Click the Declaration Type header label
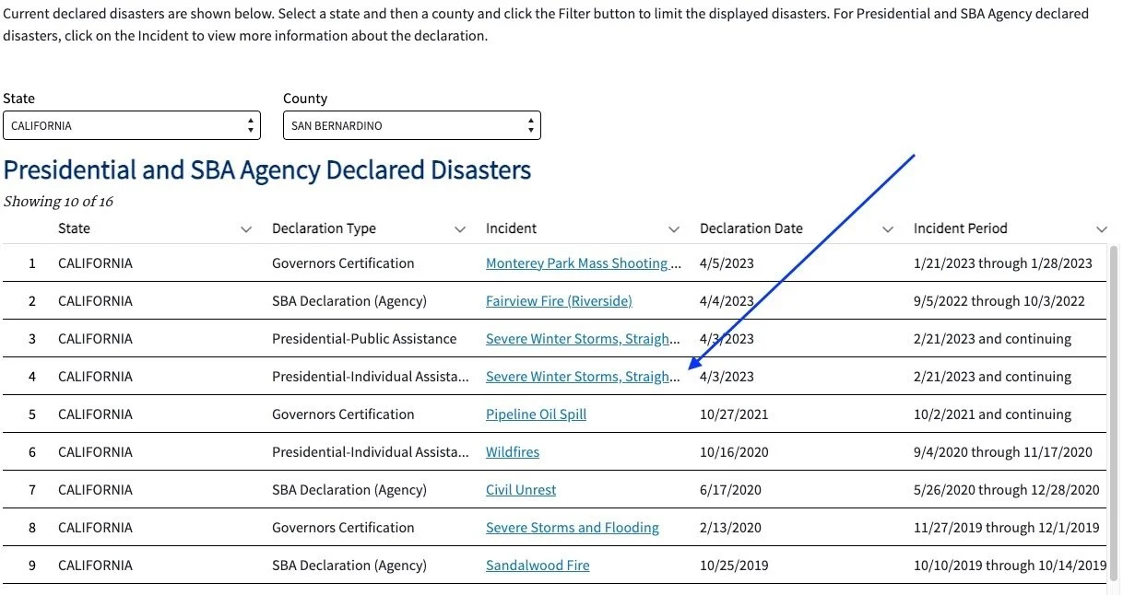The width and height of the screenshot is (1123, 595). click(x=324, y=228)
